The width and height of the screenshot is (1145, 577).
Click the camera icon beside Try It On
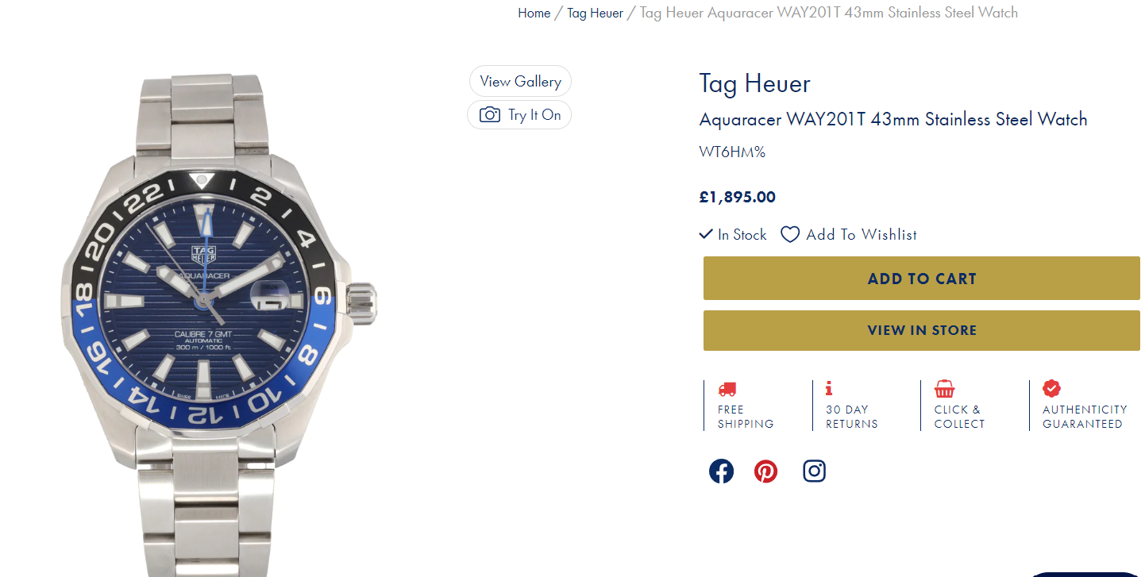pos(490,115)
